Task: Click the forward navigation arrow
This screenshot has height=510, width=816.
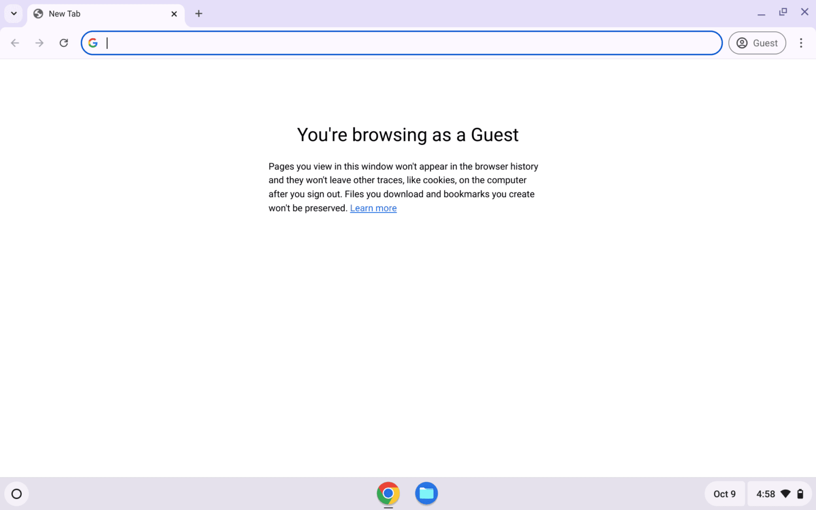Action: [x=39, y=43]
